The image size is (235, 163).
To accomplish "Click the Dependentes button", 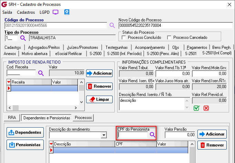I will (x=25, y=132).
